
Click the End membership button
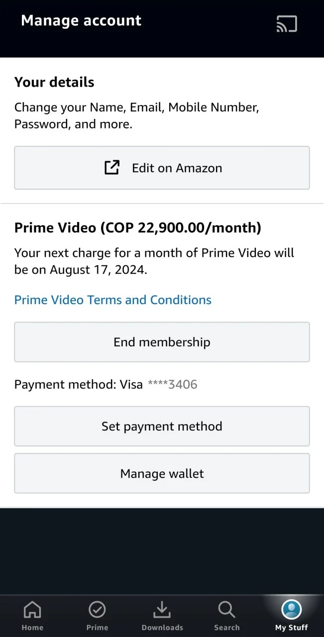(162, 342)
